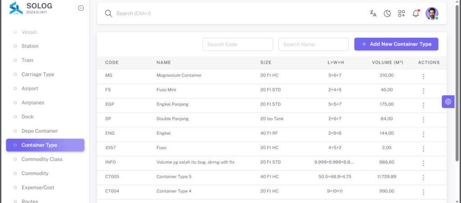Click Add New Container Type button
Screen dimensions: 461x203
coord(396,44)
